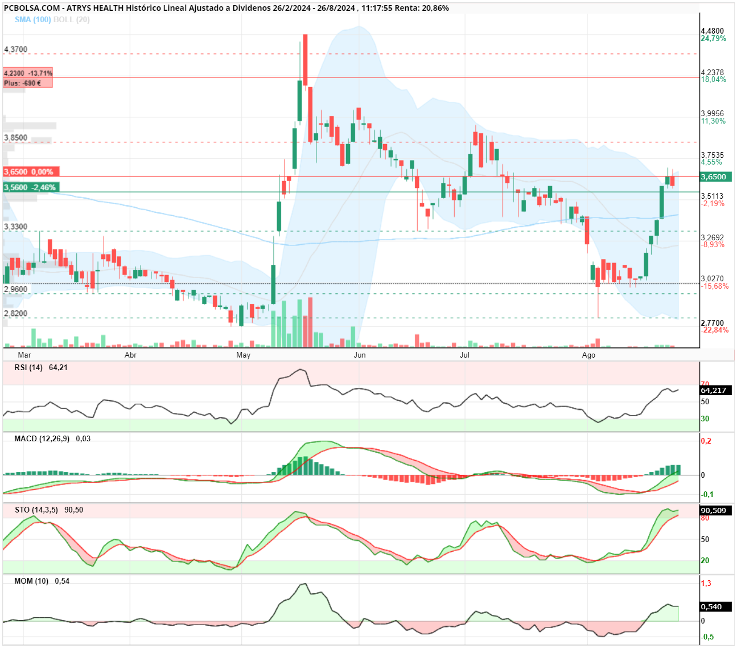The height and width of the screenshot is (648, 737).
Task: Click the Jun month label
Action: tap(360, 355)
